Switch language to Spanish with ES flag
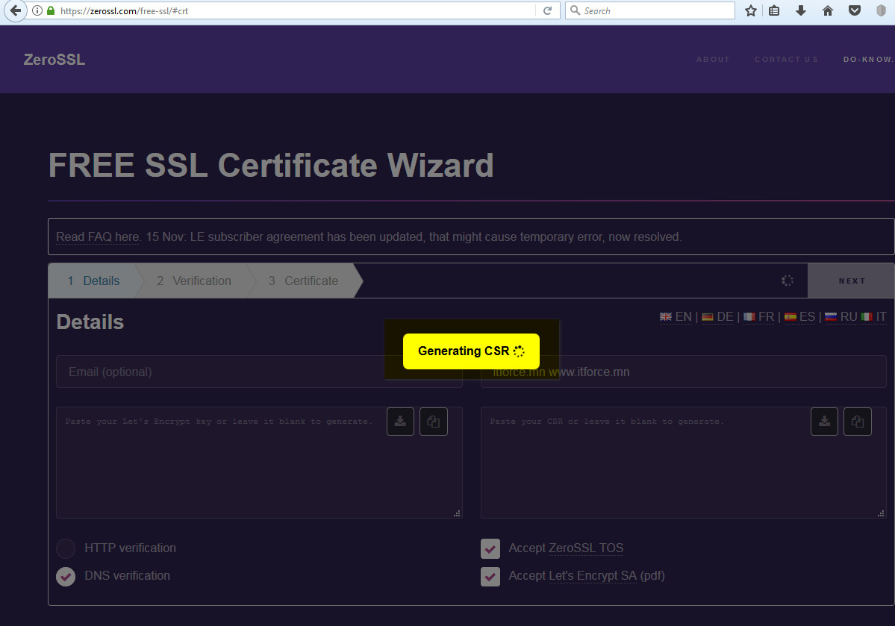The width and height of the screenshot is (895, 626). coord(799,316)
